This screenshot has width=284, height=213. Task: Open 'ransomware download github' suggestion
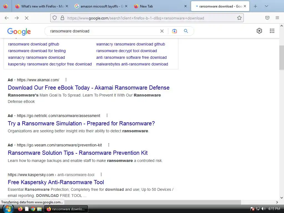point(34,44)
